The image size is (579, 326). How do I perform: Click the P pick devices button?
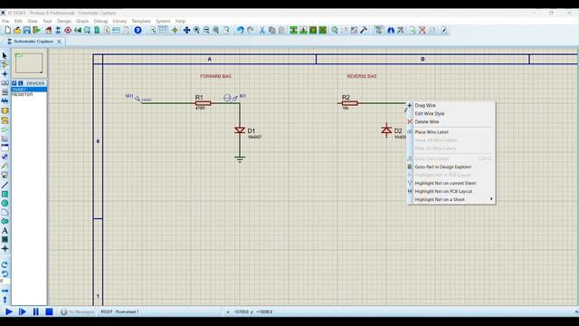14,83
